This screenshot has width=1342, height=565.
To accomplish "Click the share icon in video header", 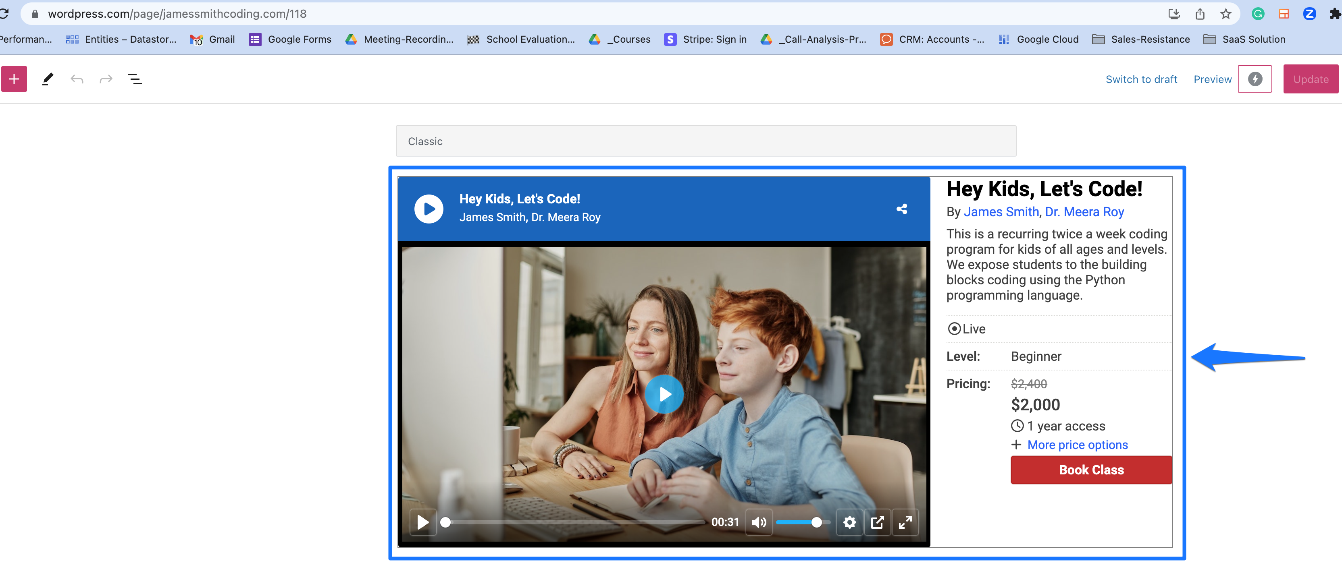I will point(902,209).
